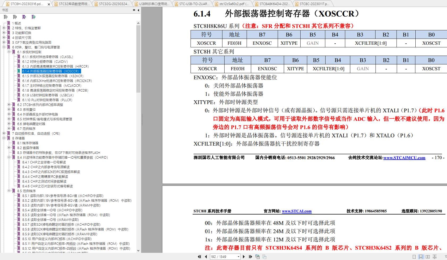Jump to the last page
The image size is (447, 260).
250,257
